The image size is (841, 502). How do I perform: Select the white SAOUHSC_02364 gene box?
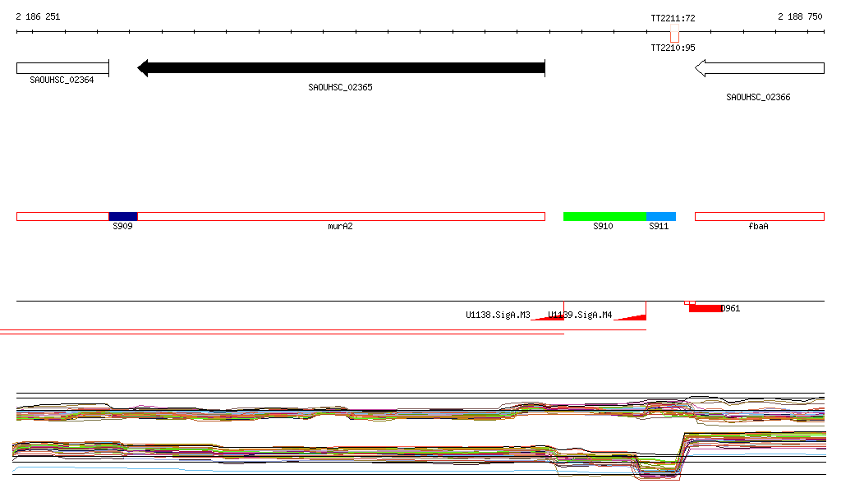62,68
